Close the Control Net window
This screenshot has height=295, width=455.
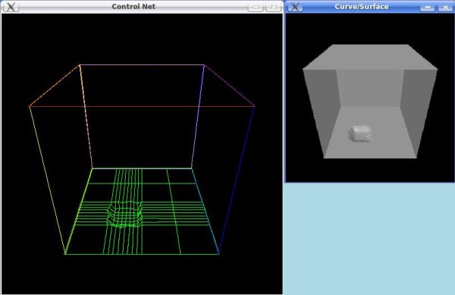pos(273,7)
